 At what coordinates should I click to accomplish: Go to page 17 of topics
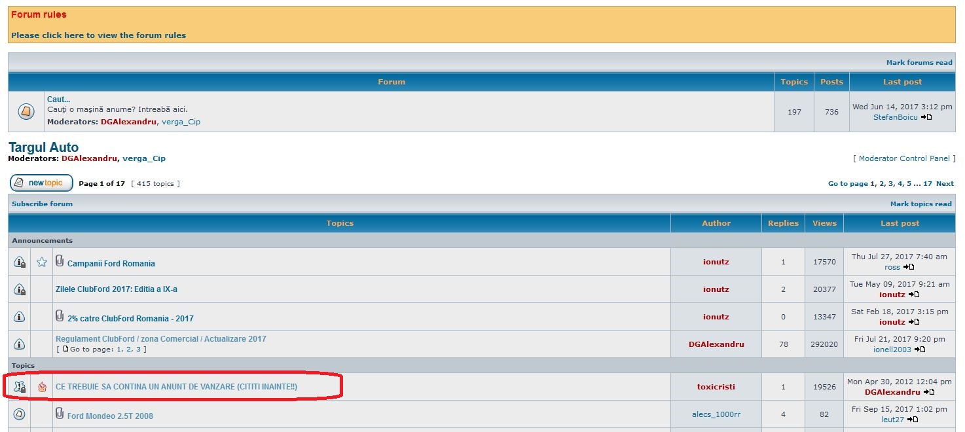point(927,184)
